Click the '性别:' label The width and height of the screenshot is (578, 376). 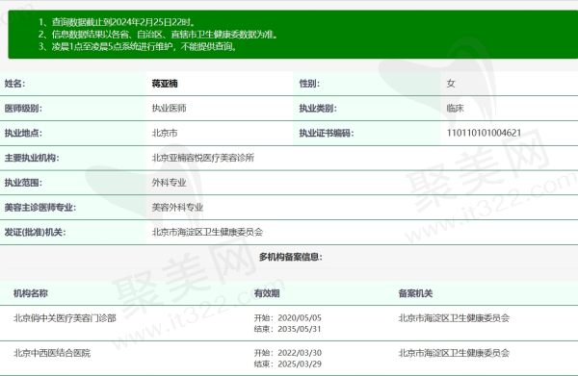click(x=309, y=84)
